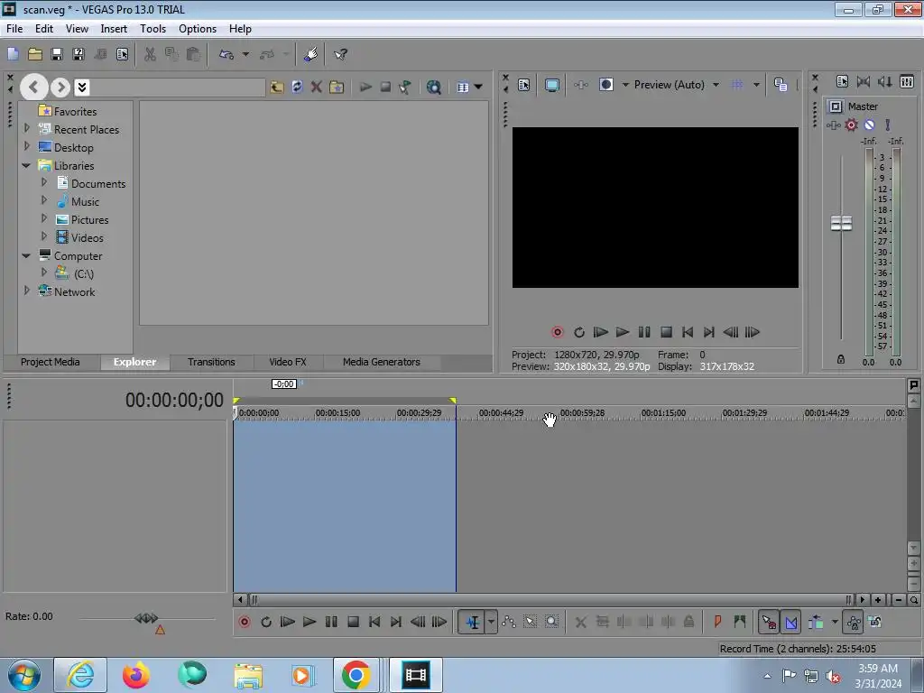924x693 pixels.
Task: Create a new project with the New icon
Action: click(13, 54)
